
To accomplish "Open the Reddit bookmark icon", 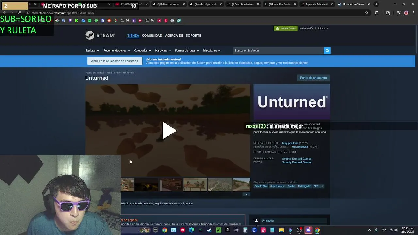I will [109, 20].
